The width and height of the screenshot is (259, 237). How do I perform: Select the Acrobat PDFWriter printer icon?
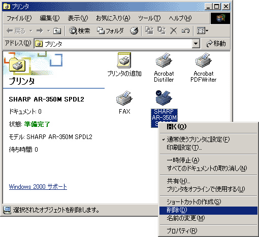(204, 67)
